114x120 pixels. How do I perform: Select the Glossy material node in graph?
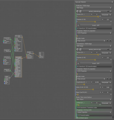click(x=18, y=43)
